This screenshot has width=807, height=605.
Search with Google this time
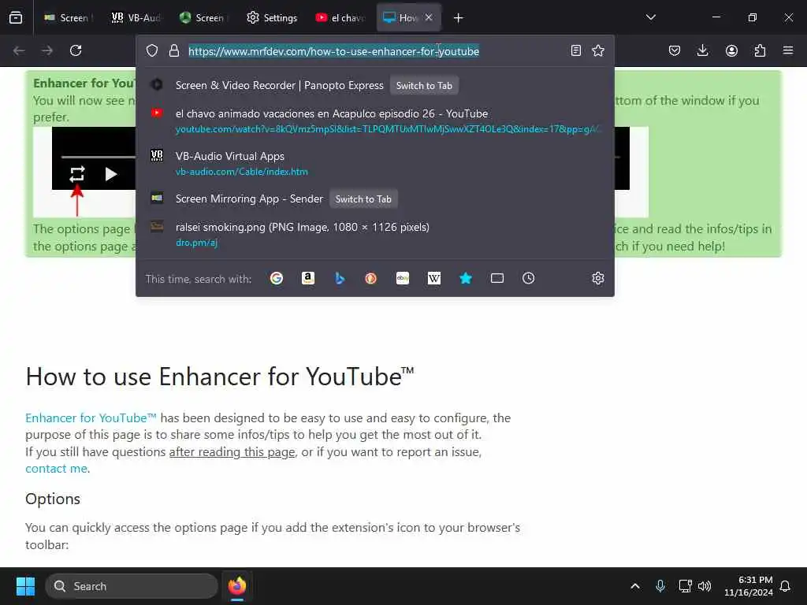click(x=277, y=278)
